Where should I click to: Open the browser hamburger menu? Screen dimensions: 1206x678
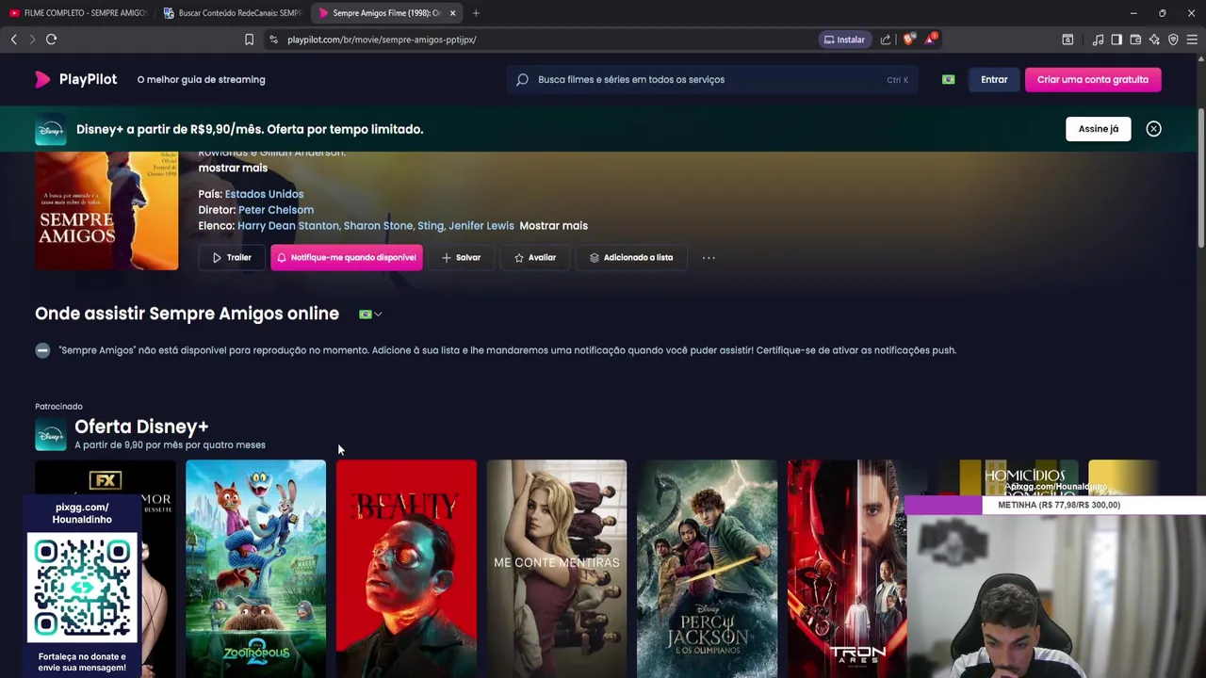pos(1192,40)
